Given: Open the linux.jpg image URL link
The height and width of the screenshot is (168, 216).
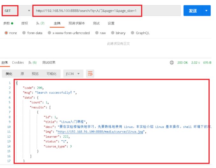Looking at the screenshot, I should point(100,131).
